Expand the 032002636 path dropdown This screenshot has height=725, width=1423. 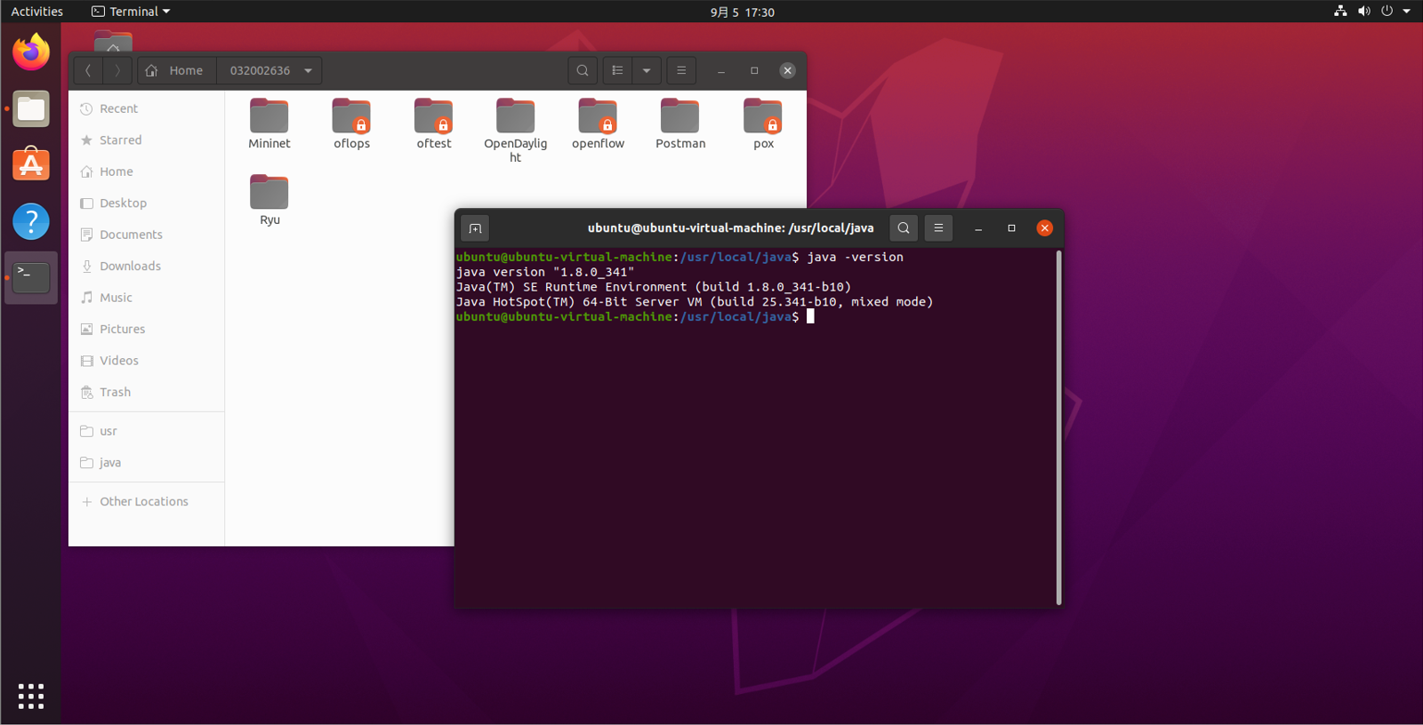coord(308,70)
